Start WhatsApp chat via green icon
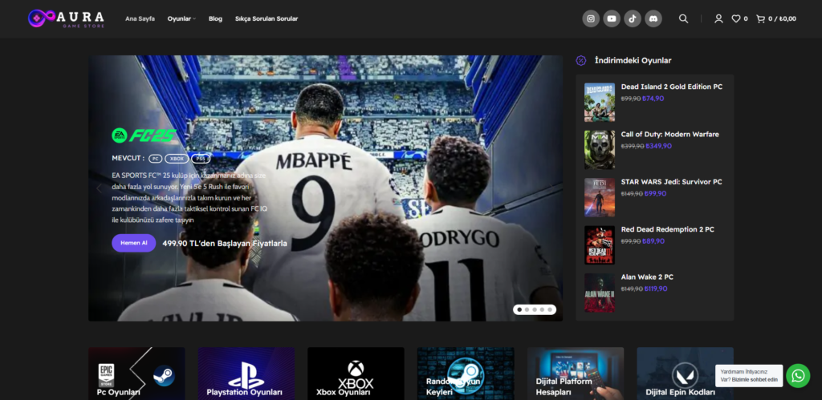This screenshot has width=822, height=400. [x=798, y=375]
